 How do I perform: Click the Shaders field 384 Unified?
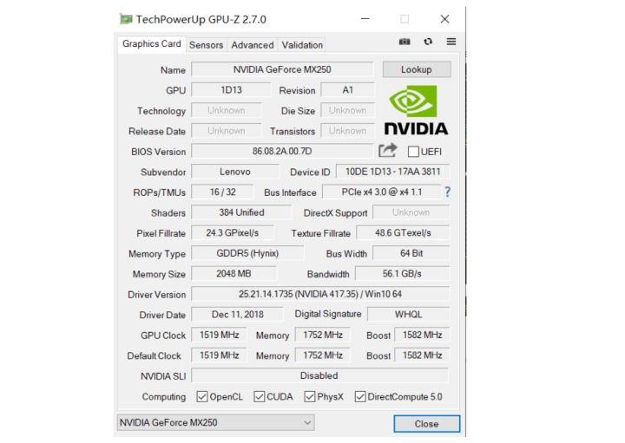pyautogui.click(x=241, y=212)
